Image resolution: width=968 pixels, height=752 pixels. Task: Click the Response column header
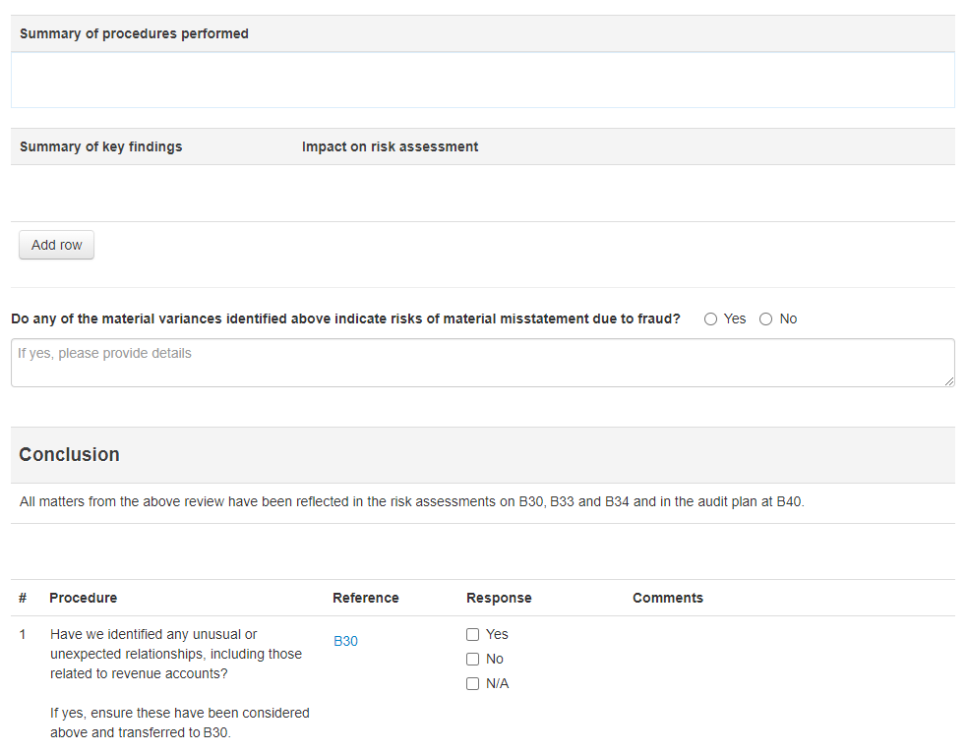(x=499, y=598)
